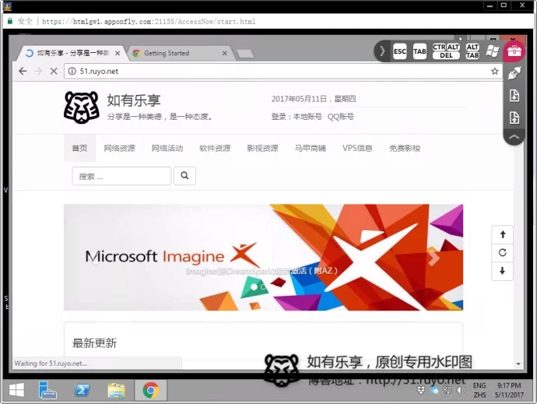View site information icon in address bar
This screenshot has width=537, height=404.
tap(72, 71)
